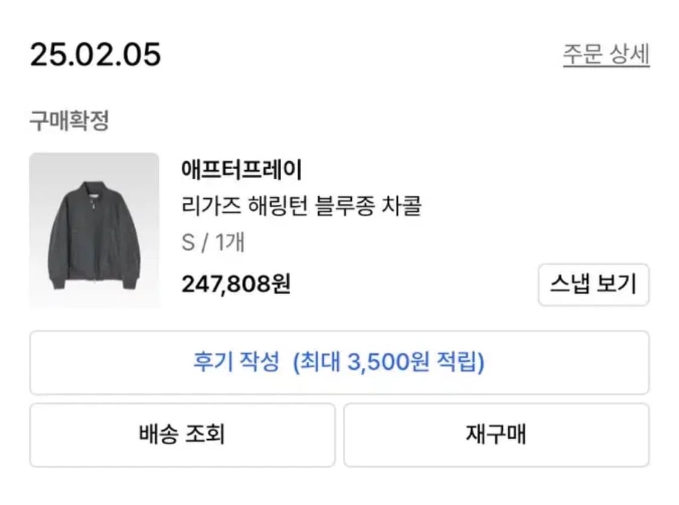View order snap photos with 스냅 보기
Image resolution: width=679 pixels, height=505 pixels.
pos(594,285)
